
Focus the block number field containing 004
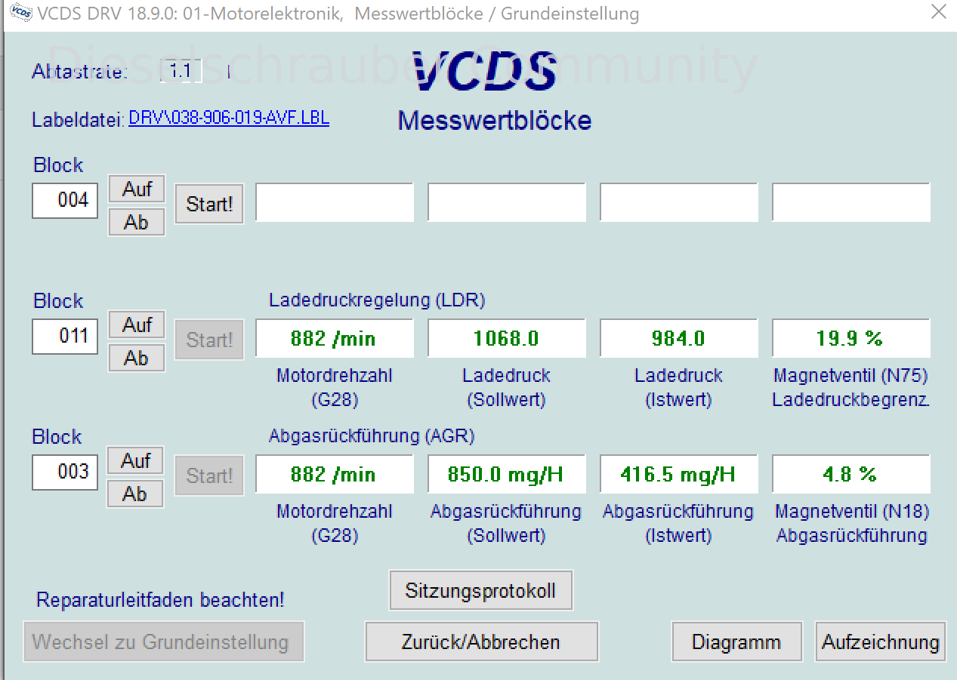tap(65, 201)
